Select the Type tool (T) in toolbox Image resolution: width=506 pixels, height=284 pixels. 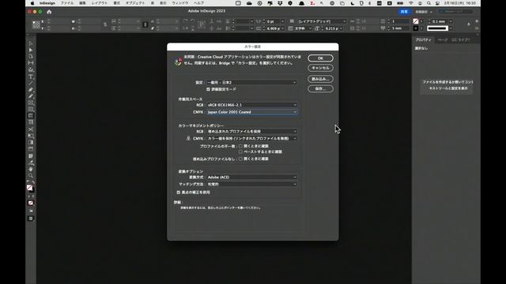[31, 77]
